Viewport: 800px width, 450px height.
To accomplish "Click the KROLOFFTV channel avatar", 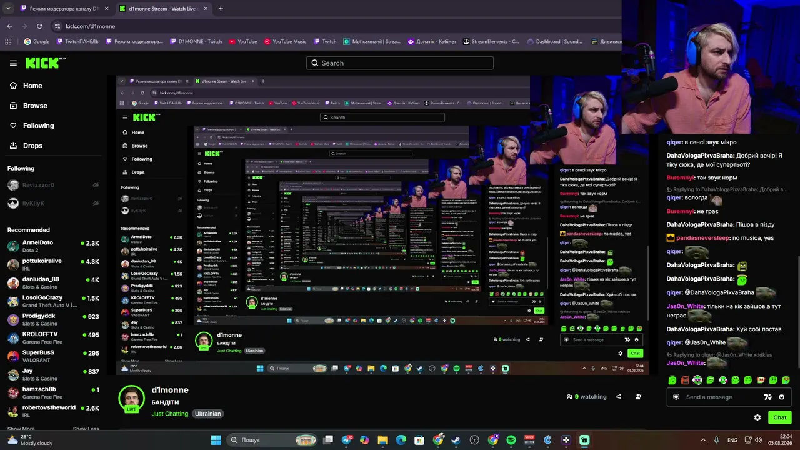I will coord(13,338).
